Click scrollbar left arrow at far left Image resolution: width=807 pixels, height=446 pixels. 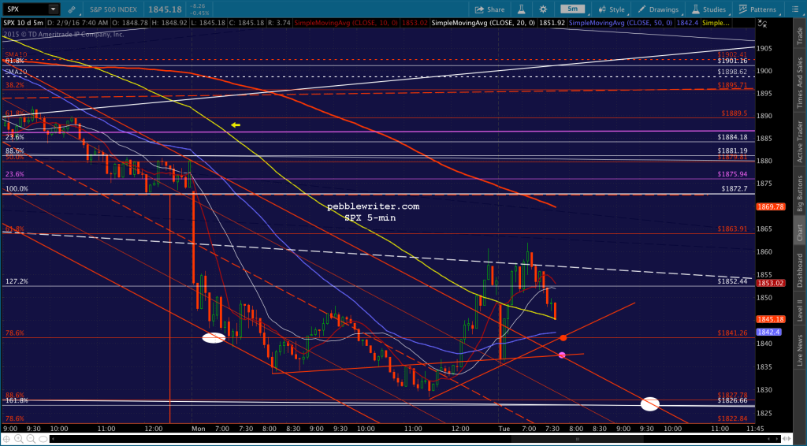pyautogui.click(x=51, y=440)
